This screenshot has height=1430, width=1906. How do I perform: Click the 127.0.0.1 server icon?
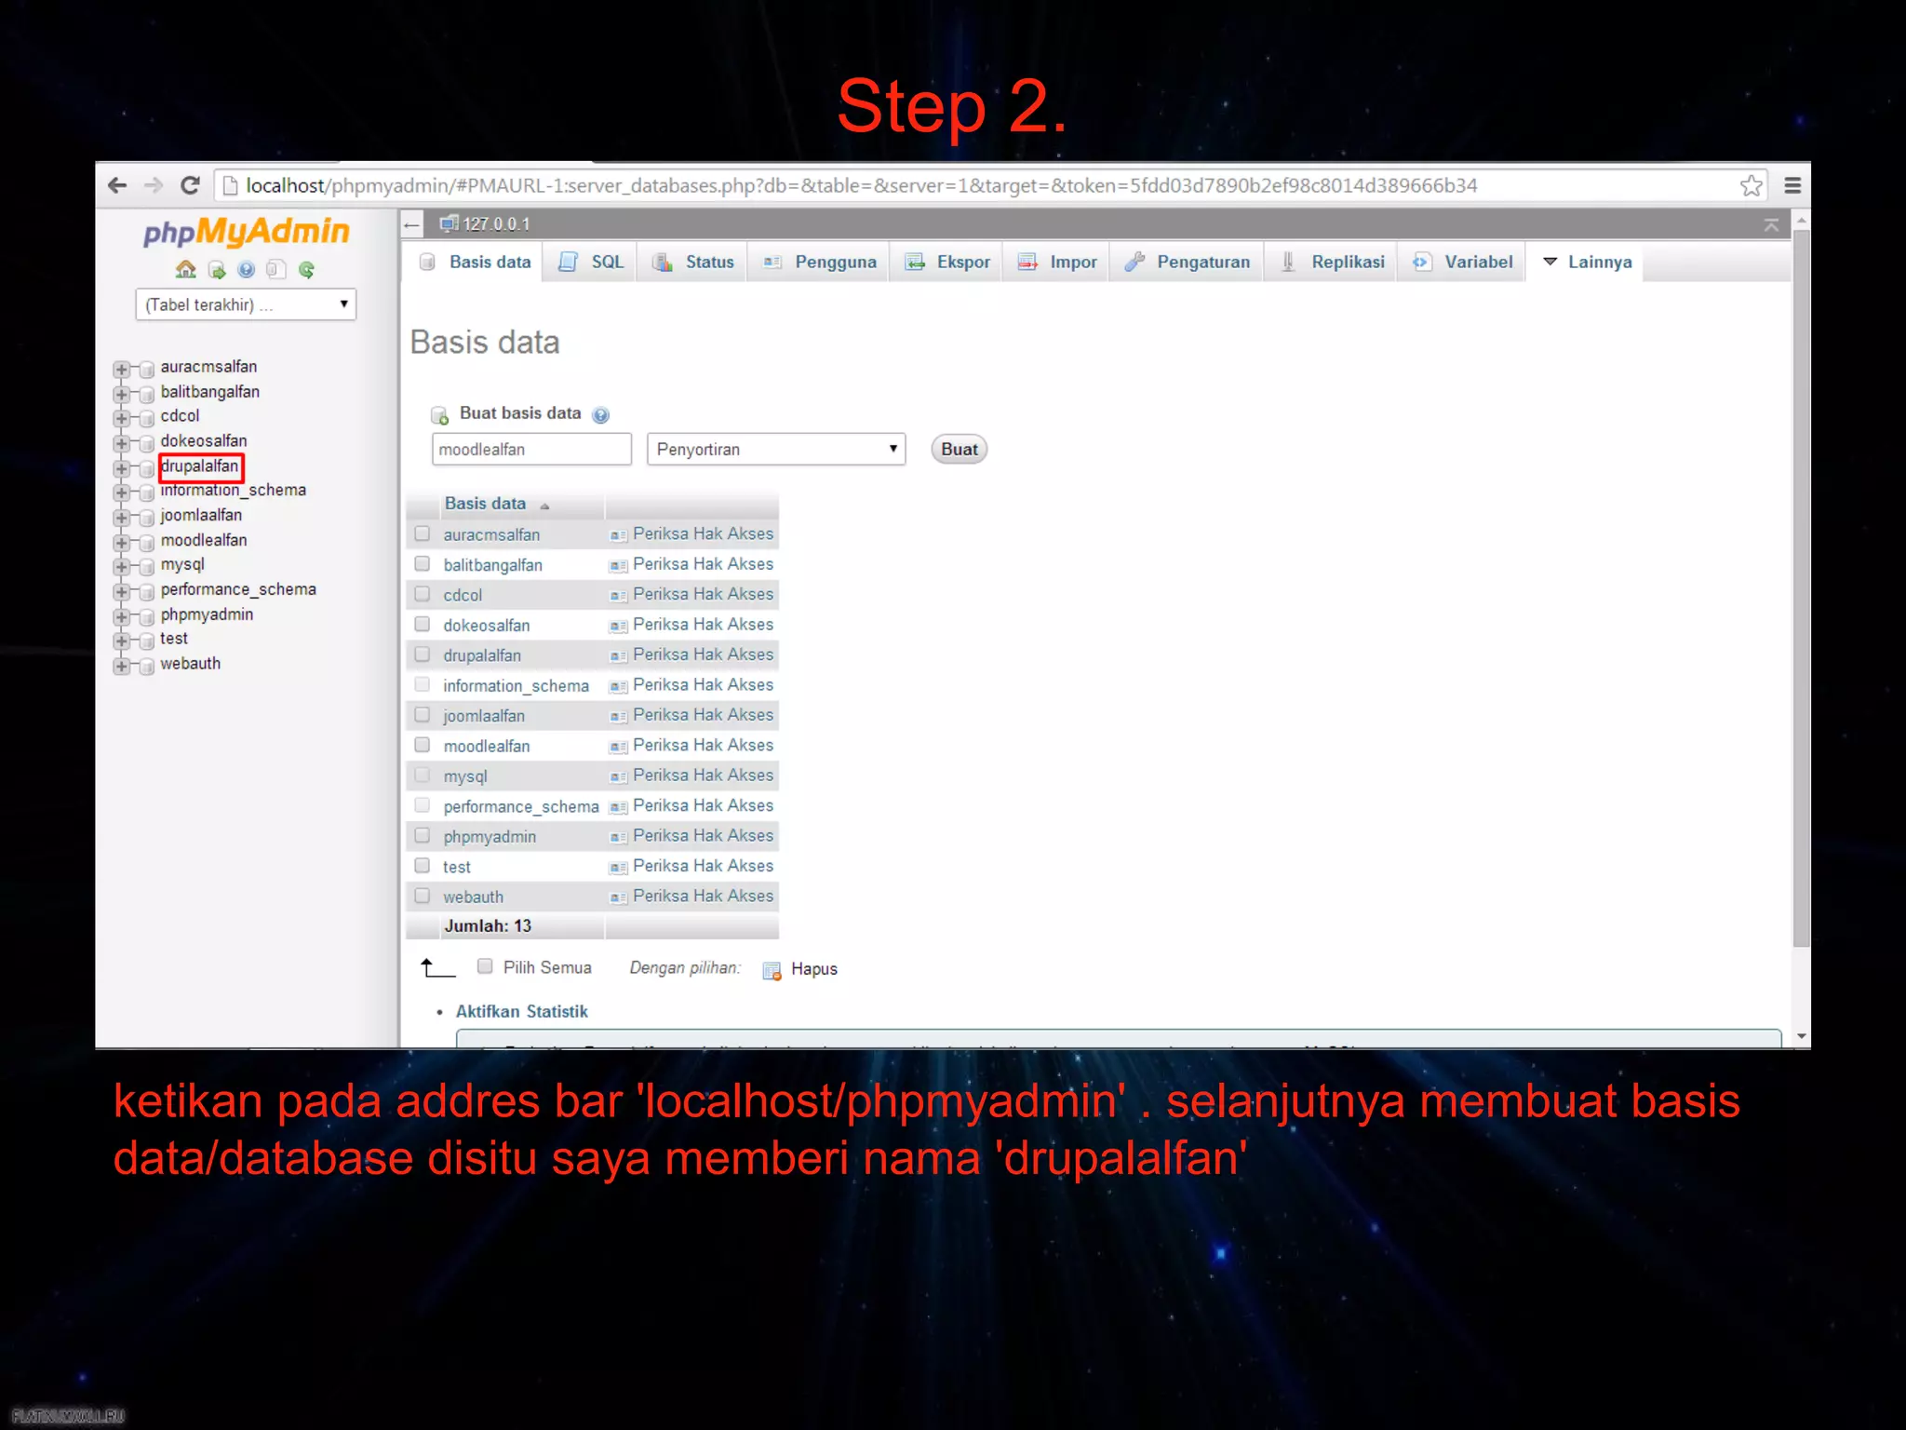point(450,223)
